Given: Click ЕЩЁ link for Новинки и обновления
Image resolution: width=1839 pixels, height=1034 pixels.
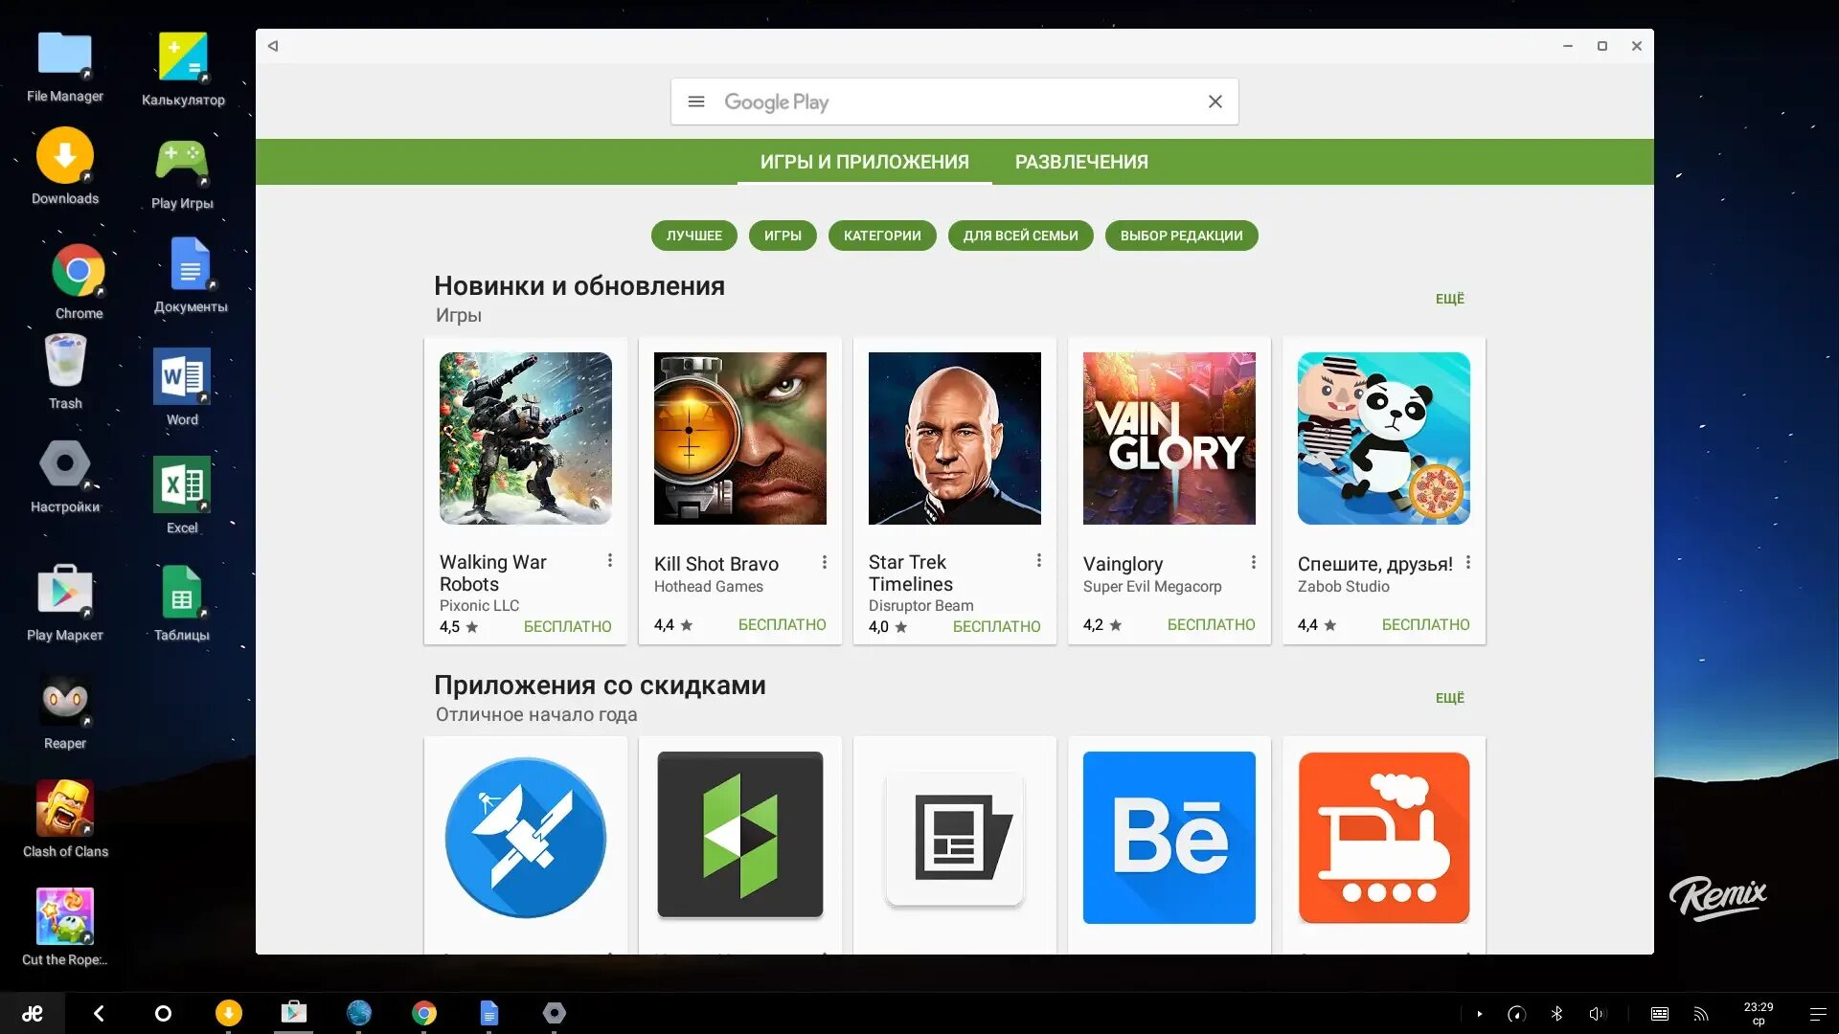Looking at the screenshot, I should (1450, 297).
